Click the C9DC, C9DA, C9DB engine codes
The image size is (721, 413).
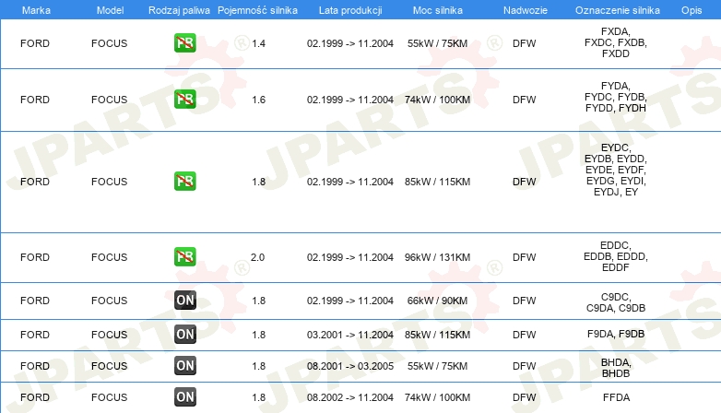[616, 302]
